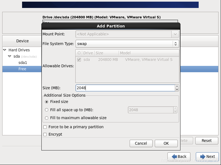Click the Device column header
This screenshot has height=165, width=221.
tap(22, 41)
